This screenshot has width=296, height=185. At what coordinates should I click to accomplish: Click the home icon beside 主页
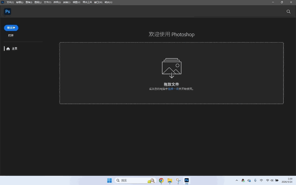tap(8, 49)
